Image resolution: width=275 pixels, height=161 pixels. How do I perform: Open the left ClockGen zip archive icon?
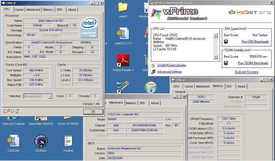point(13,141)
